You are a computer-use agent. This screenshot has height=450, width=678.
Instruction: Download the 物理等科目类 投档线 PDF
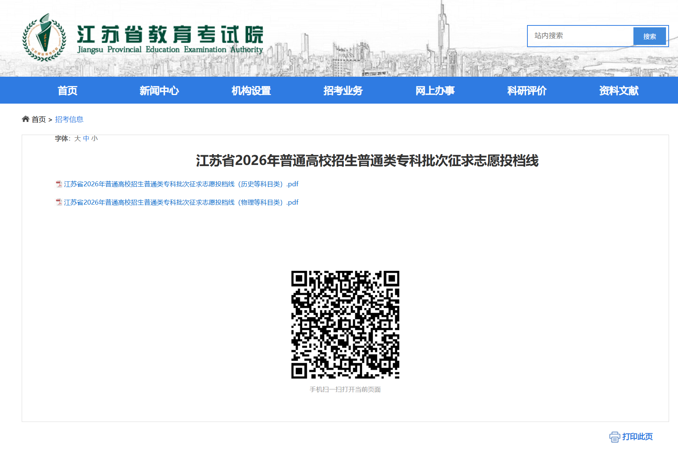[x=181, y=202]
